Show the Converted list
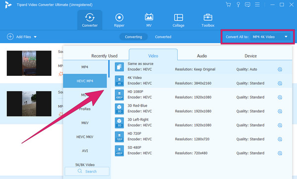 tap(163, 37)
